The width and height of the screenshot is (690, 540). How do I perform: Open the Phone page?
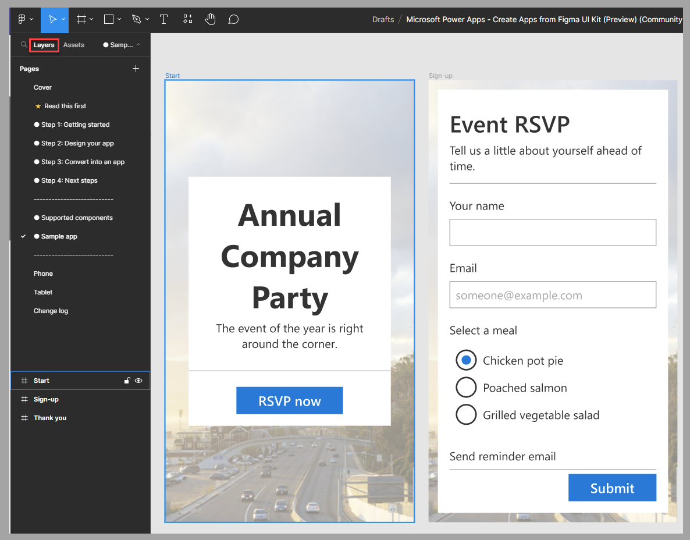43,273
